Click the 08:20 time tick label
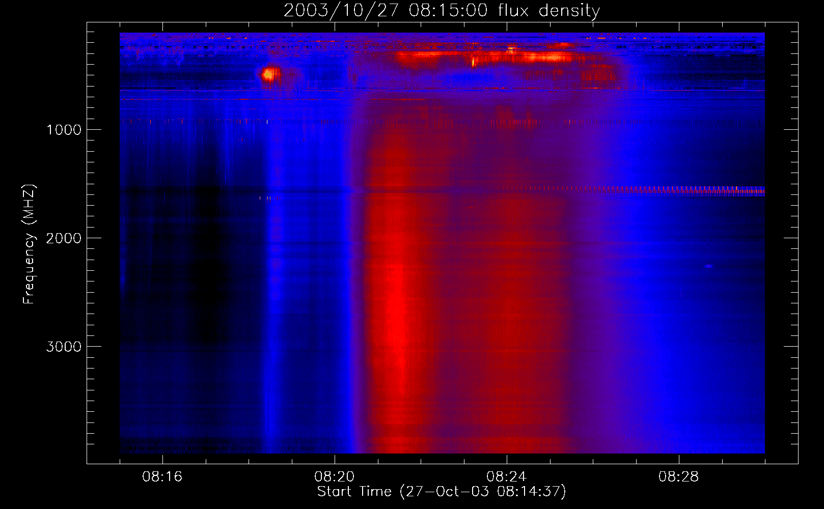 [x=335, y=477]
